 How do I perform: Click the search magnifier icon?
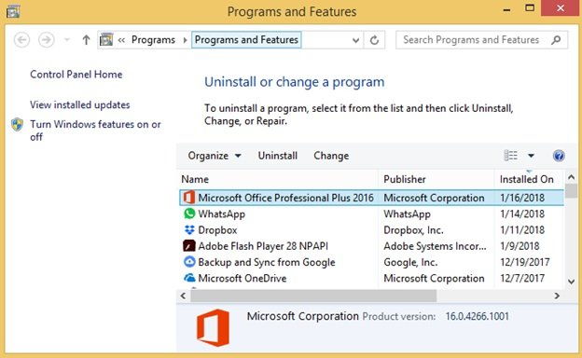click(x=556, y=40)
